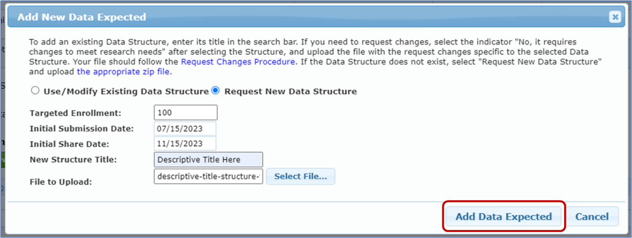The height and width of the screenshot is (238, 632).
Task: Click the New Structure Title field
Action: (x=208, y=160)
